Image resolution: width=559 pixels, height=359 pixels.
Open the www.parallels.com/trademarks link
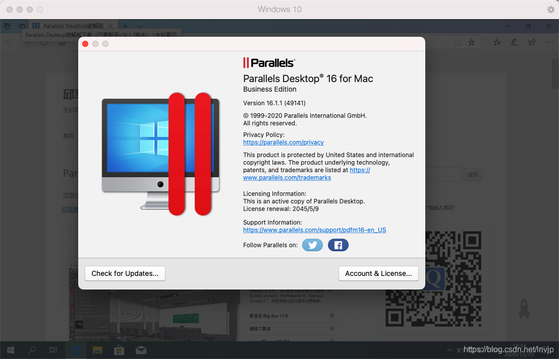coord(287,178)
